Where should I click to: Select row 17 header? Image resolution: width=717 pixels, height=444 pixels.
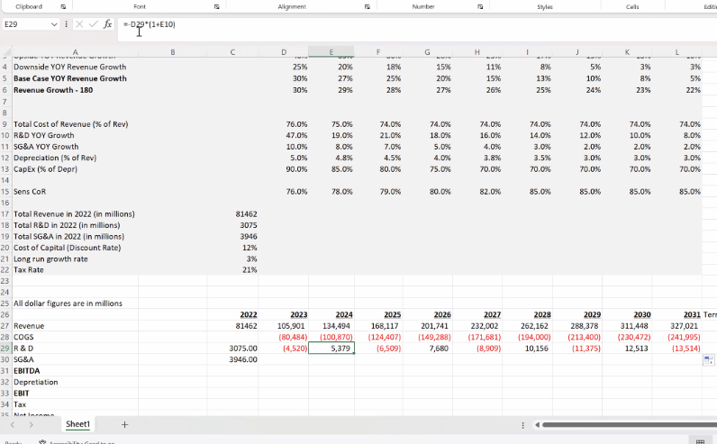pyautogui.click(x=5, y=214)
